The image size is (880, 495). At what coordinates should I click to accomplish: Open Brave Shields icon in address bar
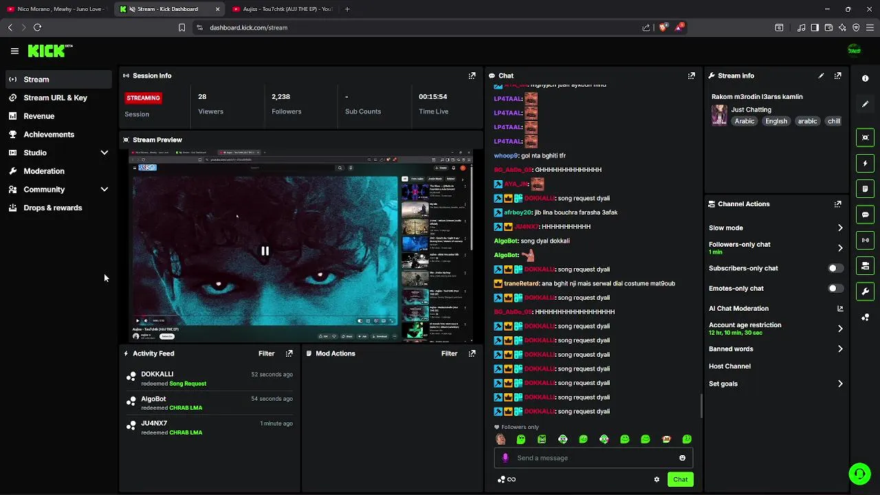coord(663,27)
